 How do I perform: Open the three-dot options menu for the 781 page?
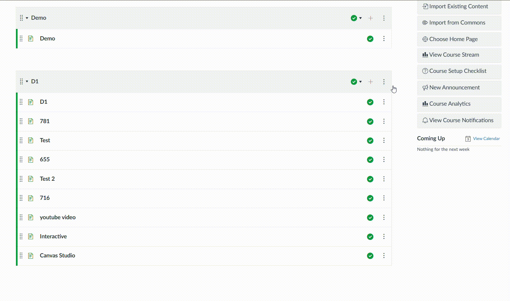coord(384,121)
